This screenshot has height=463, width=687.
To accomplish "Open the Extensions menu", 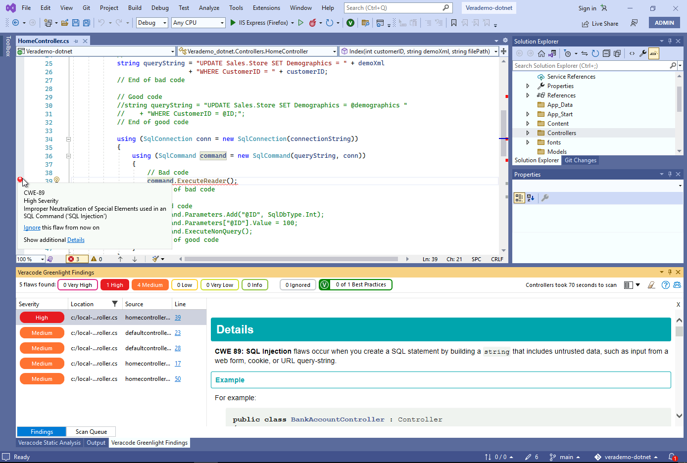I will [x=266, y=8].
